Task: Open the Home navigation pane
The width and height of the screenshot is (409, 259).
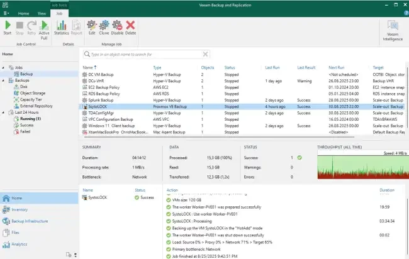Action: (39, 198)
